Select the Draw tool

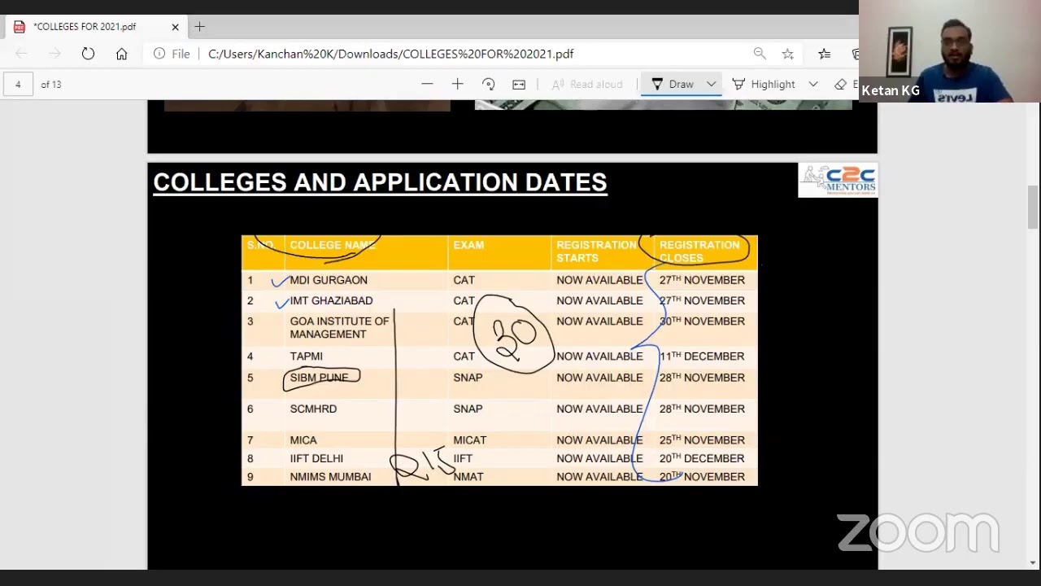tap(673, 85)
